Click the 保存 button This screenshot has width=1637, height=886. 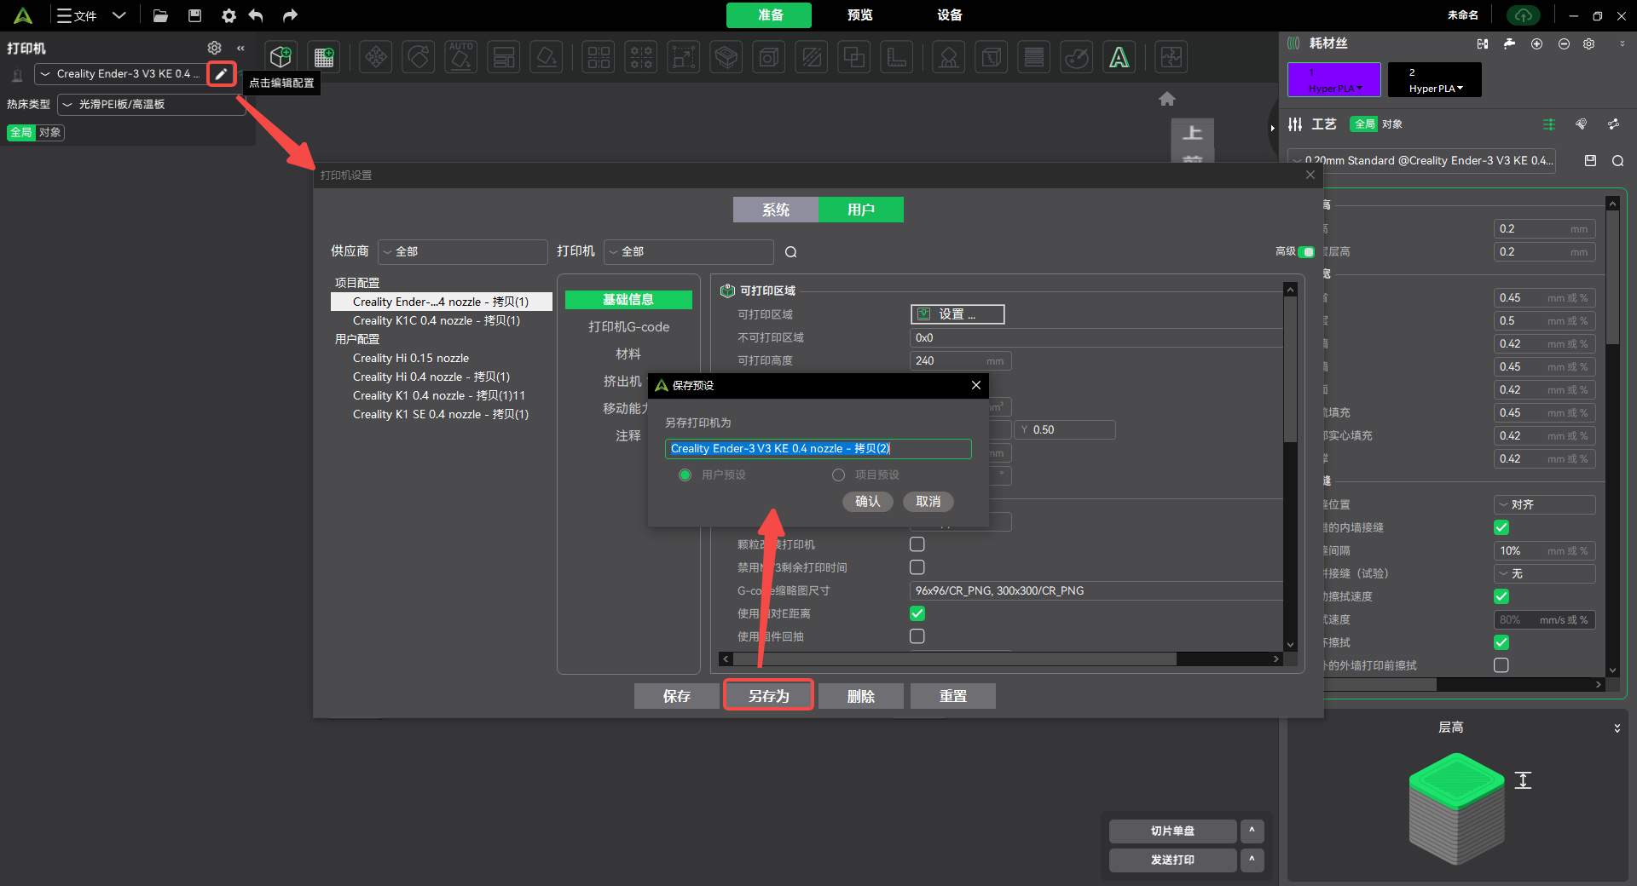(x=677, y=696)
